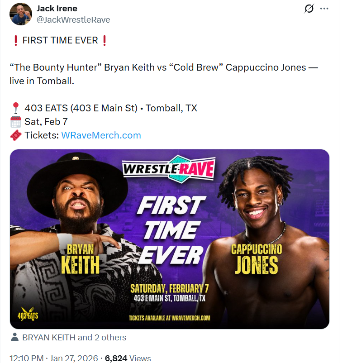347x363 pixels.
Task: Open the three-dot more options menu
Action: coord(324,9)
